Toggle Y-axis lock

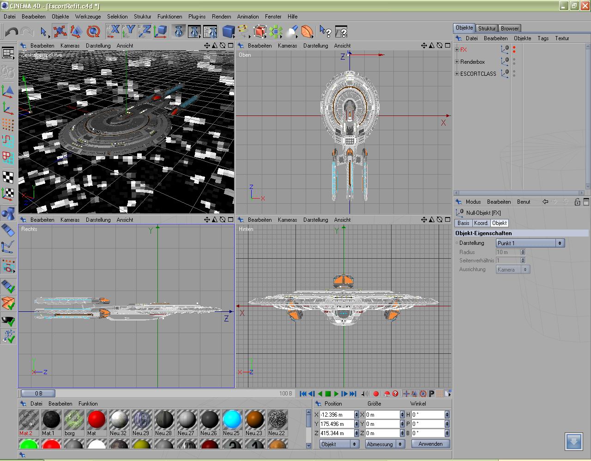129,31
